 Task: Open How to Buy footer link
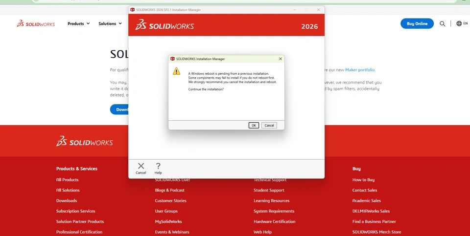tap(364, 180)
